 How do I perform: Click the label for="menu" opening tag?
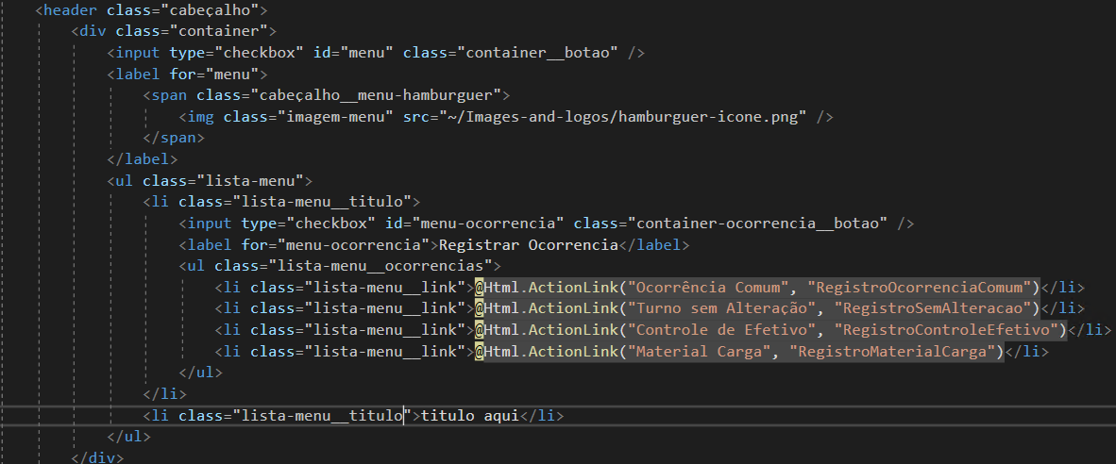[187, 74]
